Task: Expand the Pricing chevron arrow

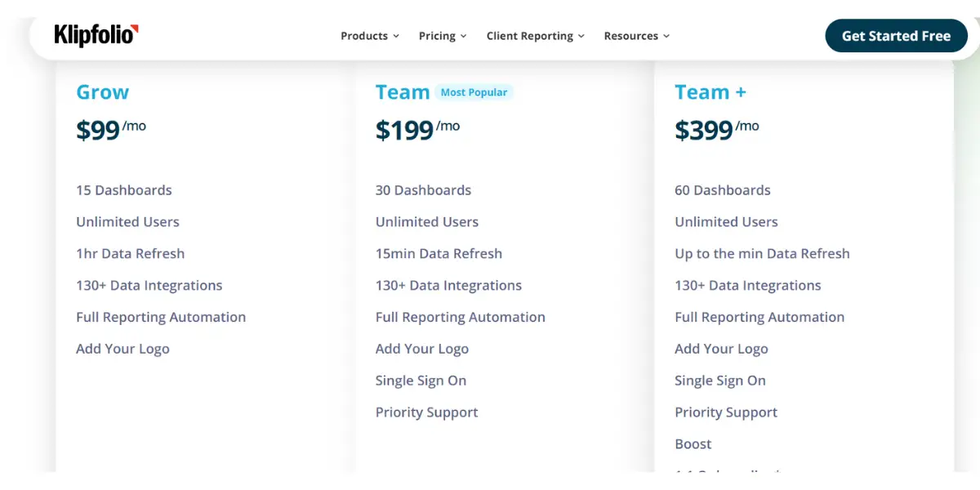Action: 463,36
